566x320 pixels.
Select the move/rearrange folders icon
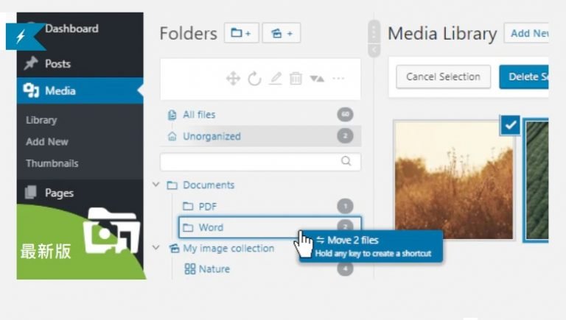pyautogui.click(x=233, y=79)
